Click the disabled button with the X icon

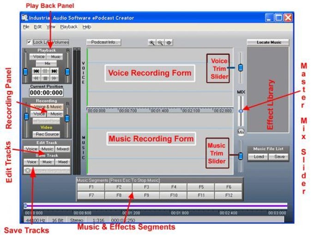tap(47, 170)
